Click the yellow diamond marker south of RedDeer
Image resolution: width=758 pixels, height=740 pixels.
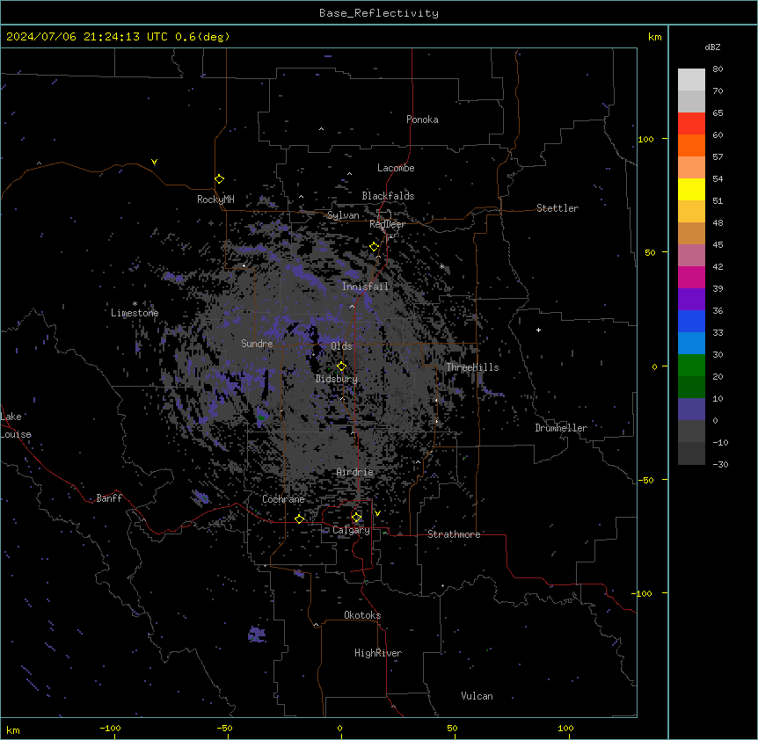click(x=375, y=247)
